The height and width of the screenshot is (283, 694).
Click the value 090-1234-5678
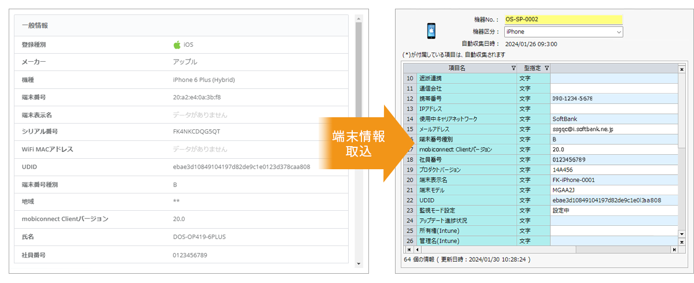572,99
